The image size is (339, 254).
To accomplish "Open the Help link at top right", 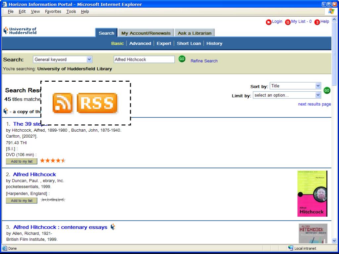I will click(x=325, y=21).
